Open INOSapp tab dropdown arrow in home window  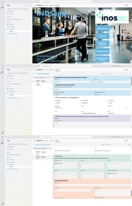[60, 5]
